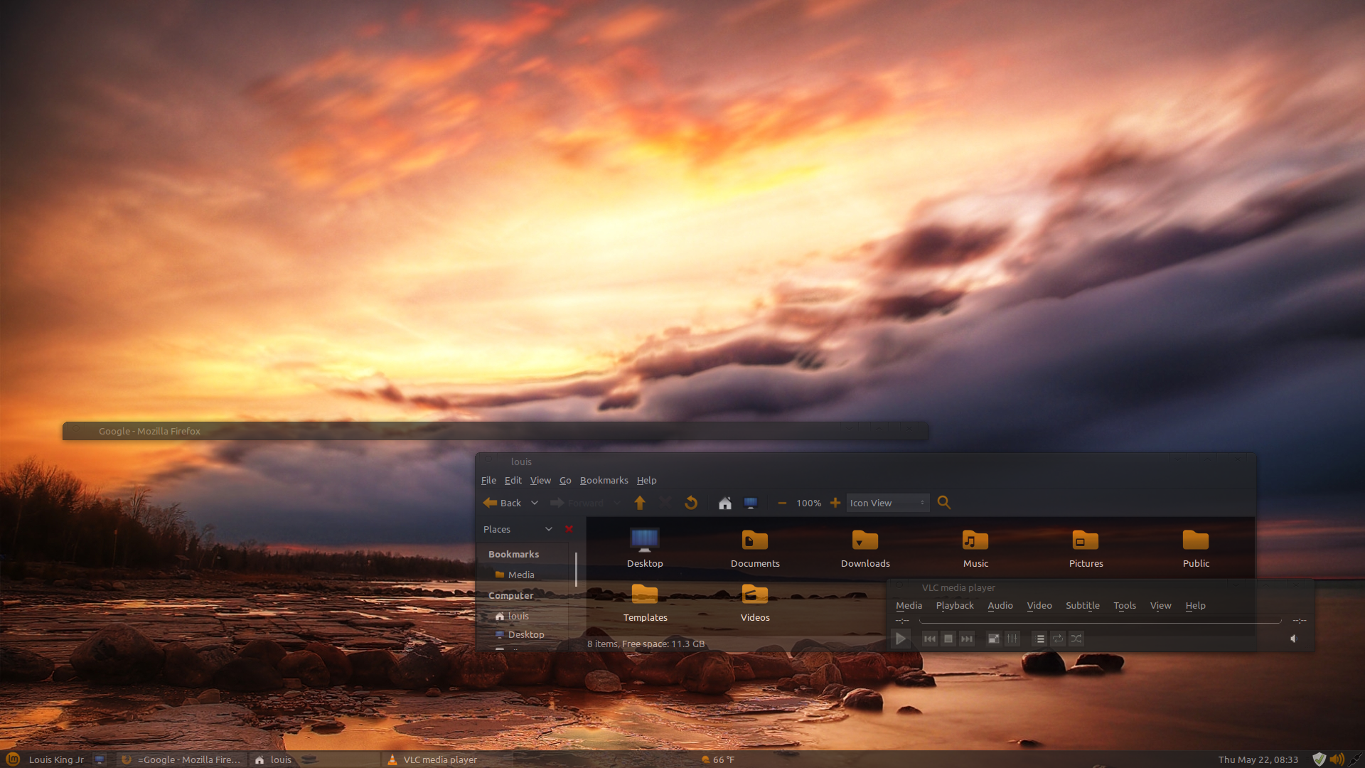Open the file manager search magnifier

coord(943,502)
